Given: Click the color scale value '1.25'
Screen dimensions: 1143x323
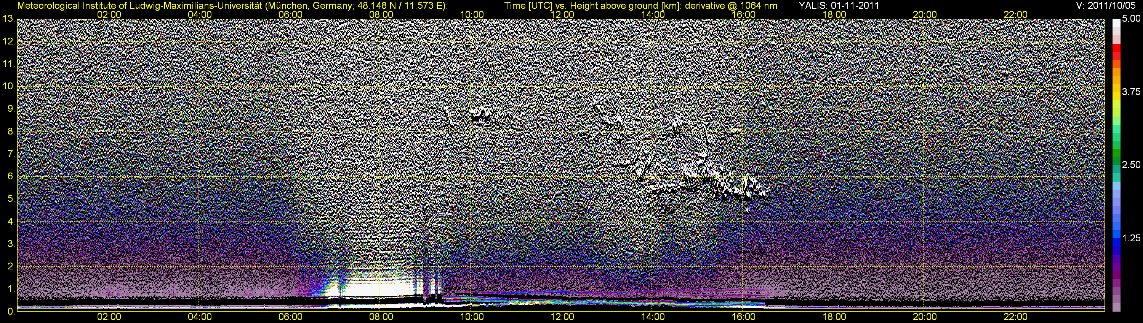Looking at the screenshot, I should coord(1131,238).
